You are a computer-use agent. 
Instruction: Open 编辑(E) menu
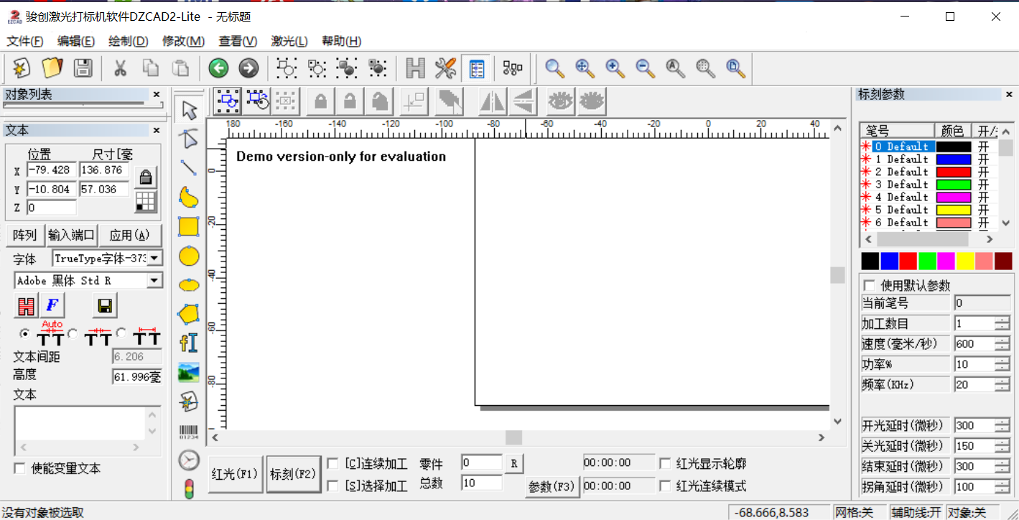point(76,41)
